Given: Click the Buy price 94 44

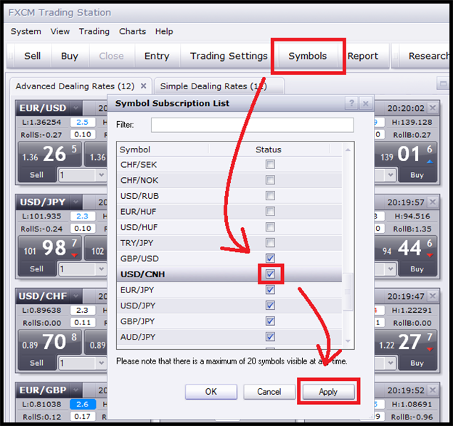Looking at the screenshot, I should 406,248.
